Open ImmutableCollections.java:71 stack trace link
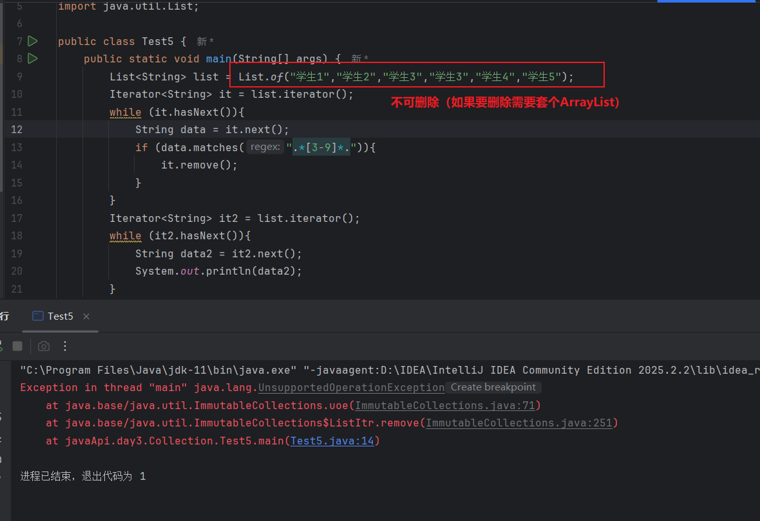 click(x=446, y=405)
